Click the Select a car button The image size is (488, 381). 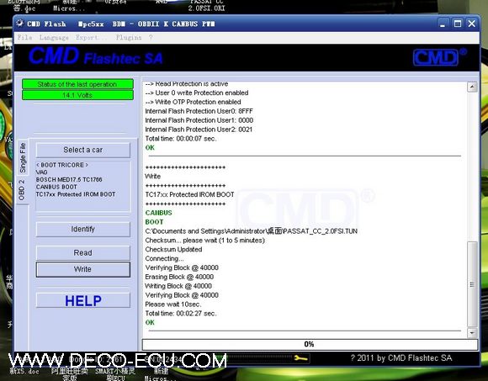click(83, 150)
